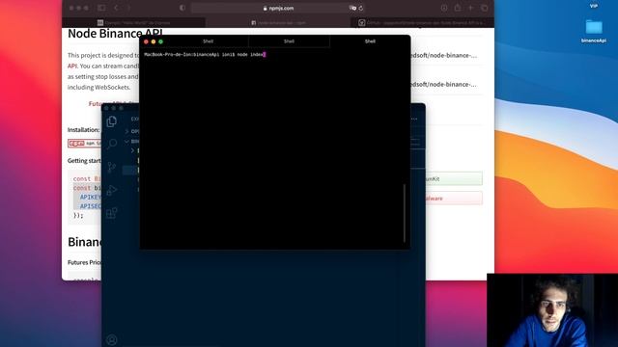Expand first subfolder in VS Code Explorer
The height and width of the screenshot is (347, 618).
click(x=133, y=150)
